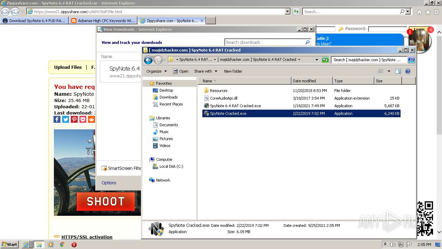
Task: Click the Pocket share icon
Action: [x=83, y=119]
